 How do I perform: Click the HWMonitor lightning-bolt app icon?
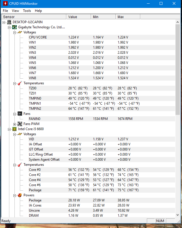(5, 3)
